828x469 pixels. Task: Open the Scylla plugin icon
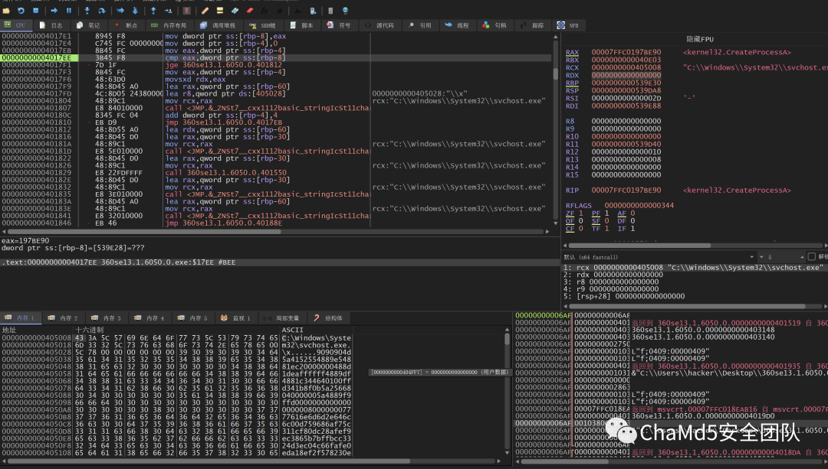[187, 11]
